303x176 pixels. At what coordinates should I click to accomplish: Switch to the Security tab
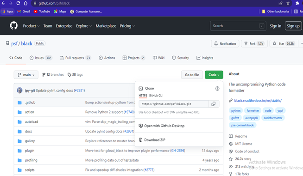(x=181, y=58)
